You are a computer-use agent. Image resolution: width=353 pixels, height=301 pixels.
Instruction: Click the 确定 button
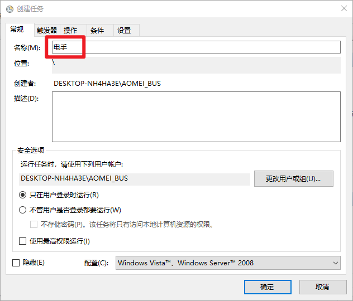coord(268,287)
